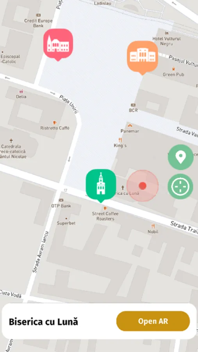Center map with the crosshair button

tap(180, 187)
